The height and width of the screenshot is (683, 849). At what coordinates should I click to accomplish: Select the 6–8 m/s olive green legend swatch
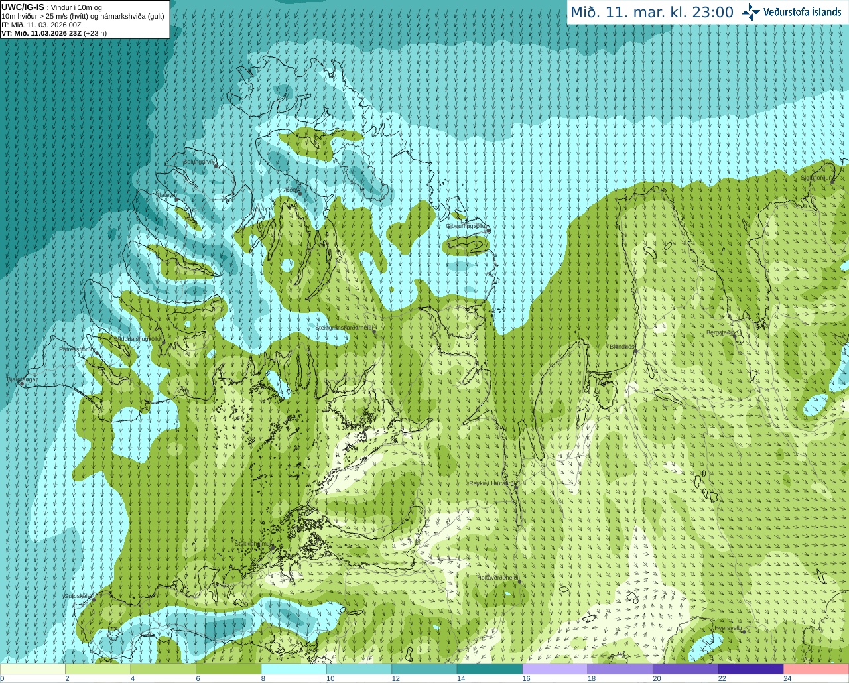point(228,669)
